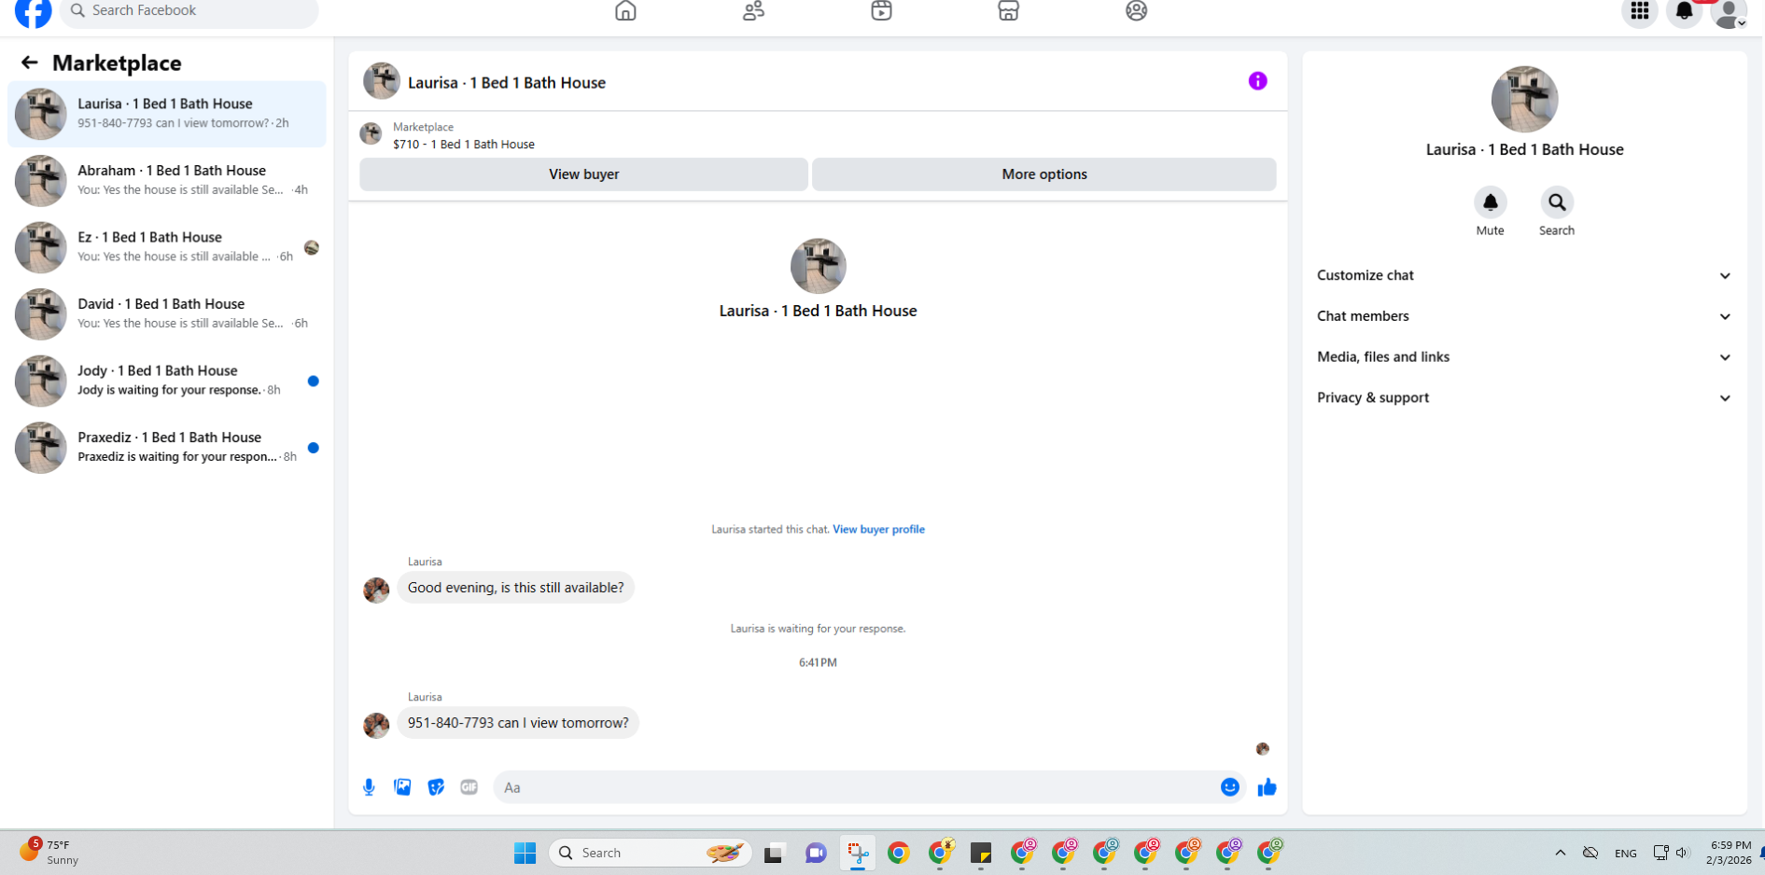Click the Facebook logo icon
Image resolution: width=1765 pixels, height=875 pixels.
click(34, 12)
